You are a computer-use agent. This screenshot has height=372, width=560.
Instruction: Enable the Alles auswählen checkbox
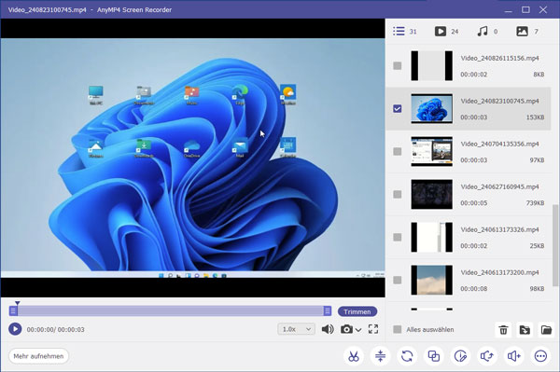[398, 329]
